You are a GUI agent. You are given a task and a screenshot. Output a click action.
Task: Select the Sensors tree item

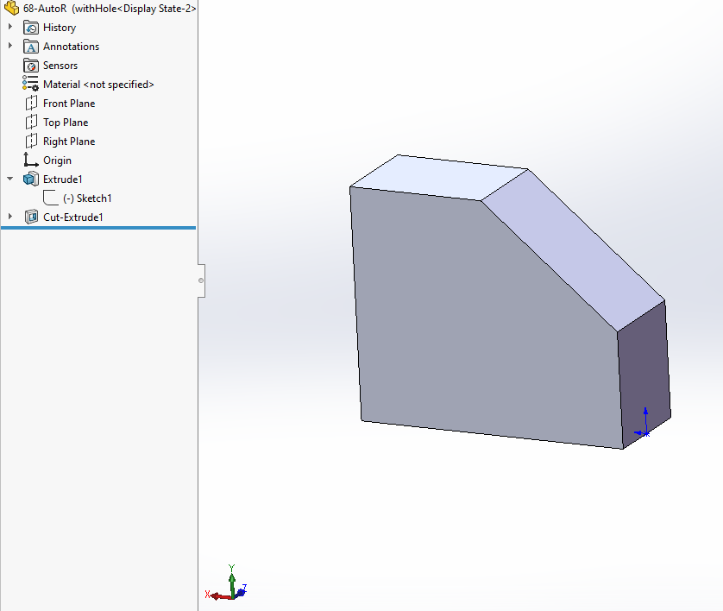click(x=60, y=66)
